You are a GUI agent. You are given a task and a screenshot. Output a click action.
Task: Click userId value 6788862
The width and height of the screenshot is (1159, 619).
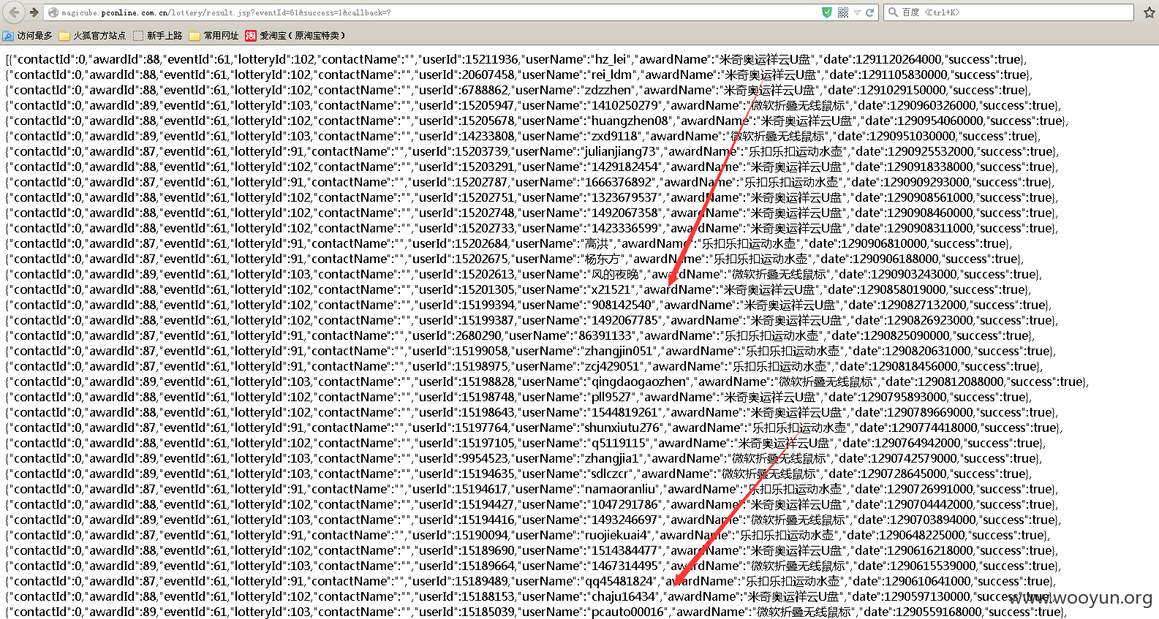pos(485,90)
